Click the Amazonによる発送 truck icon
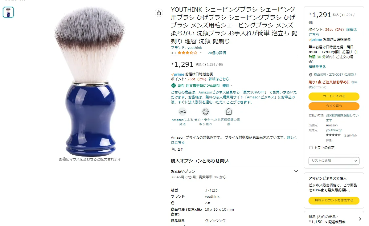 tap(182, 112)
